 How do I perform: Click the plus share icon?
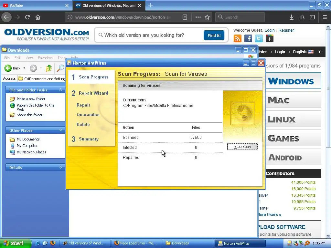(x=269, y=39)
